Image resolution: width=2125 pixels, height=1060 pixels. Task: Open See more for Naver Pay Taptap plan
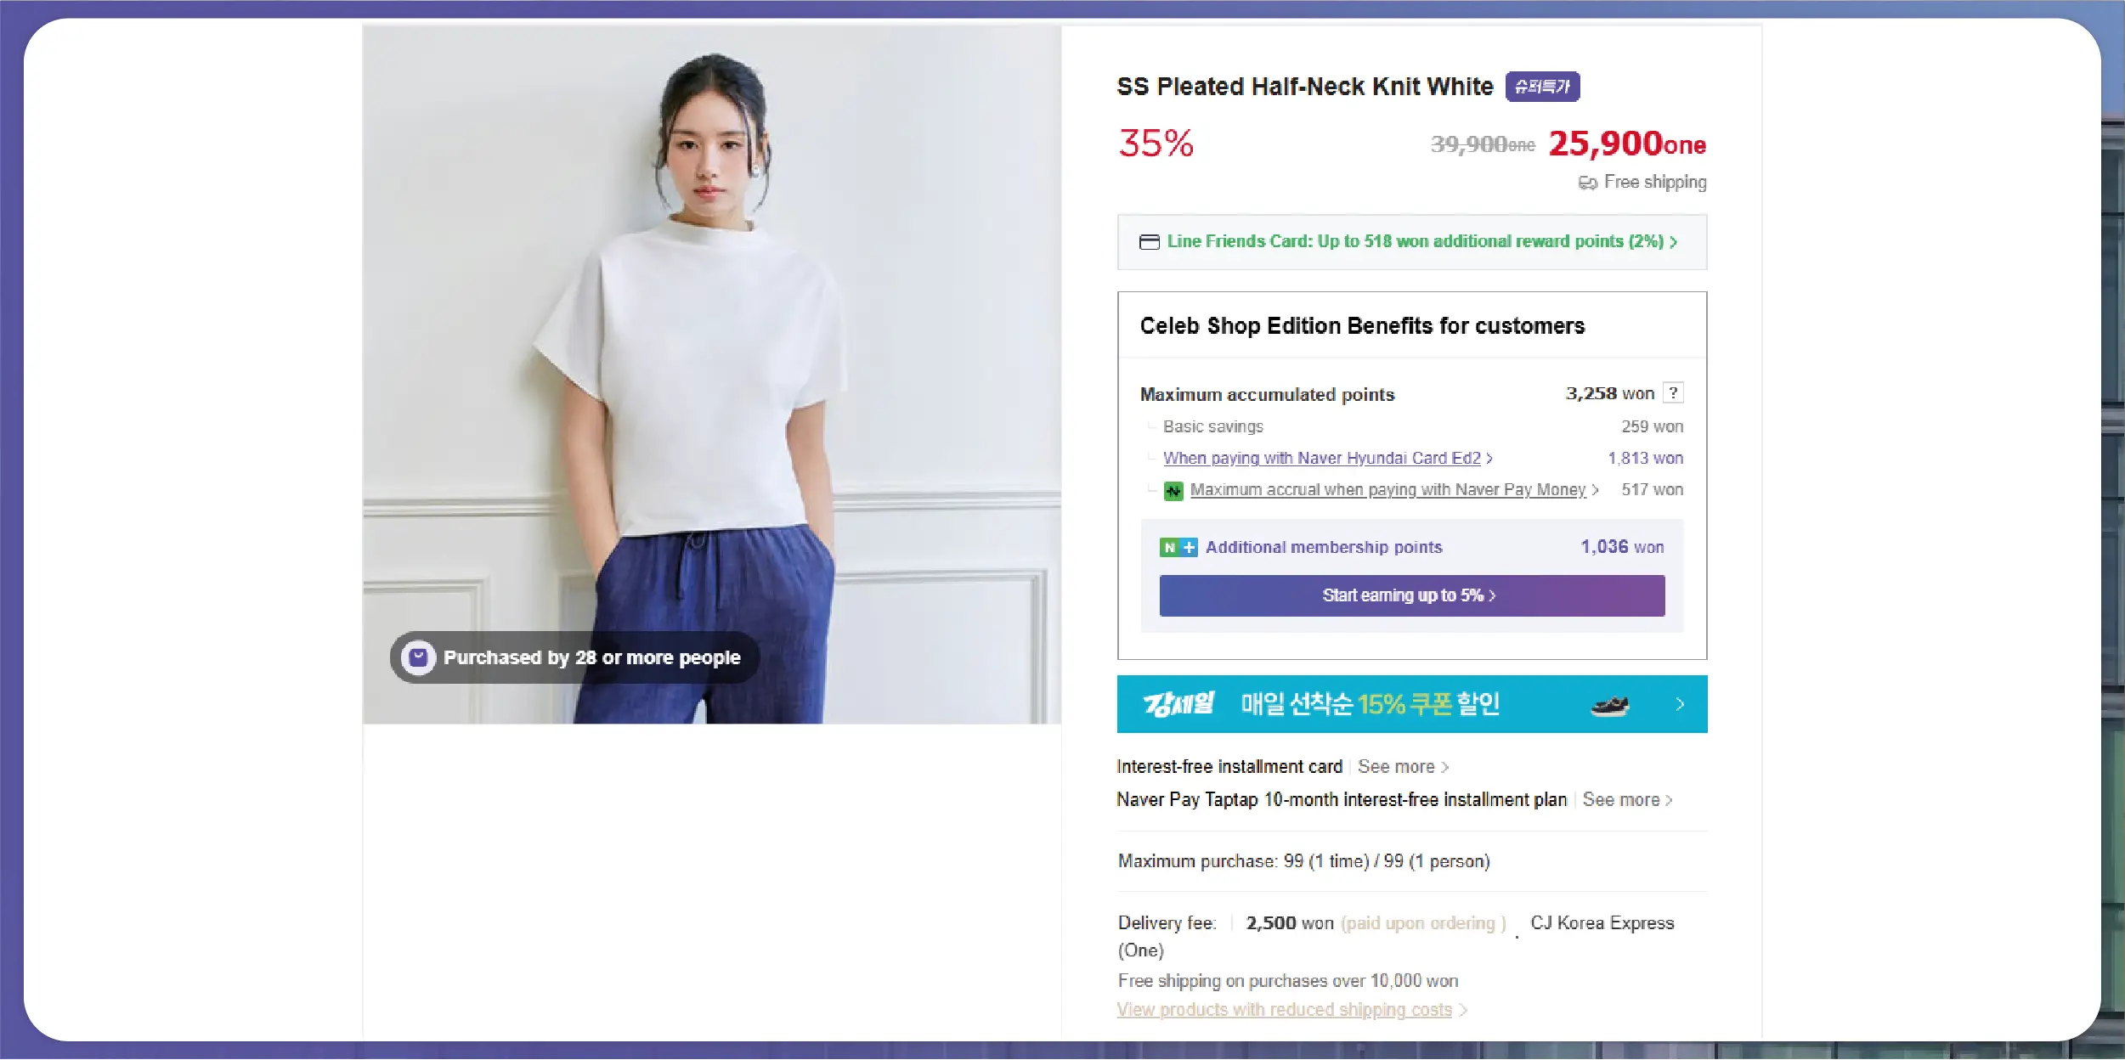pyautogui.click(x=1627, y=800)
